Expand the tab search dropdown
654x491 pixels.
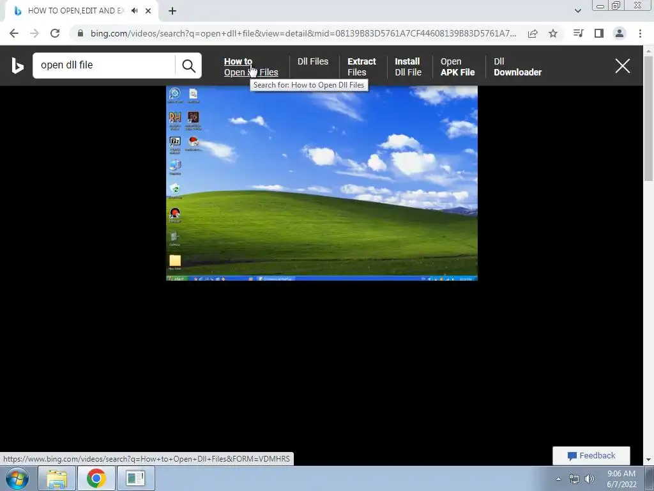coord(577,11)
